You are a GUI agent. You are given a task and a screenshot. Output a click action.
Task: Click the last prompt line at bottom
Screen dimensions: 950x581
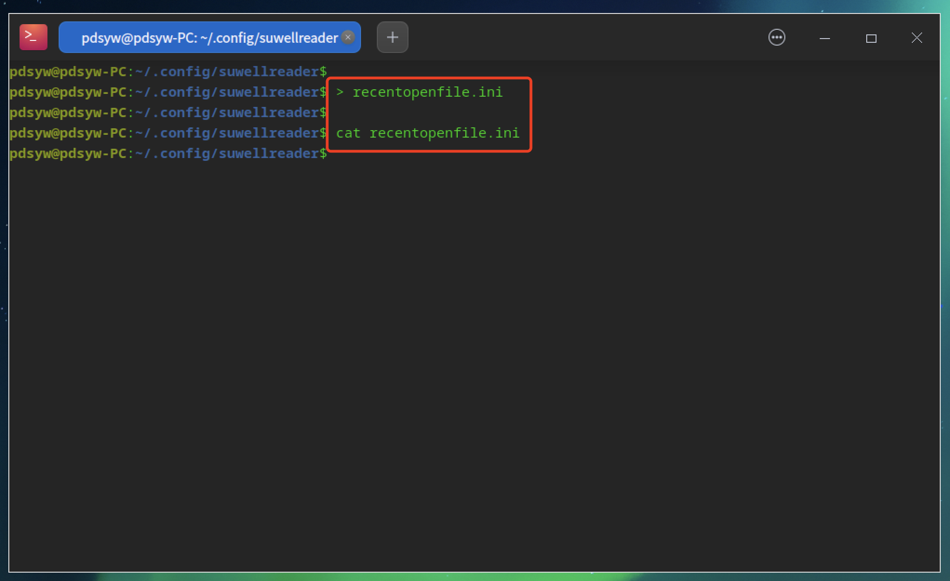click(167, 153)
